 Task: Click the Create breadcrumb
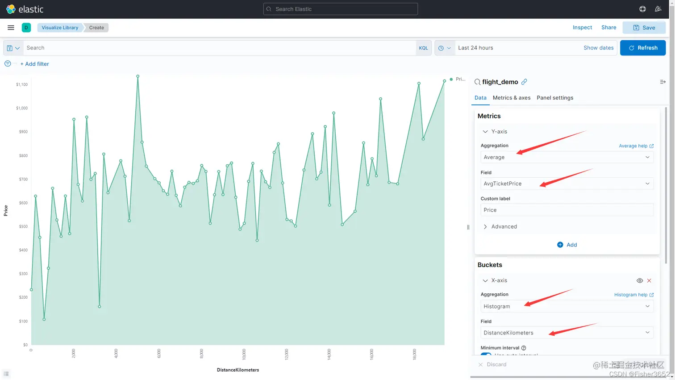click(x=96, y=28)
